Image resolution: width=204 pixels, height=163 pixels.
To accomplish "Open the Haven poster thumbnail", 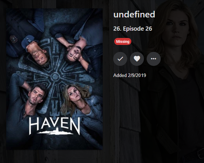I will [54, 79].
